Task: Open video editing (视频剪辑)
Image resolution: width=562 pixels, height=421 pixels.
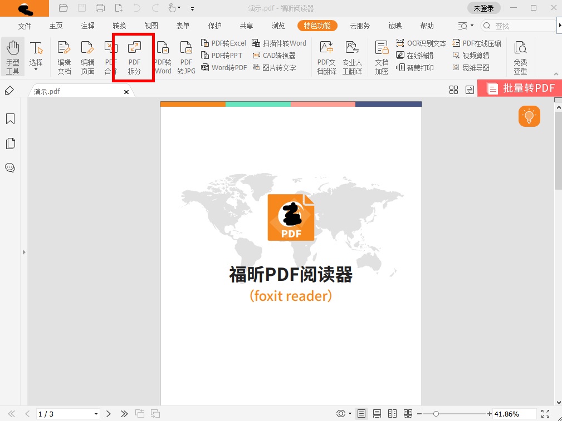Action: [471, 56]
